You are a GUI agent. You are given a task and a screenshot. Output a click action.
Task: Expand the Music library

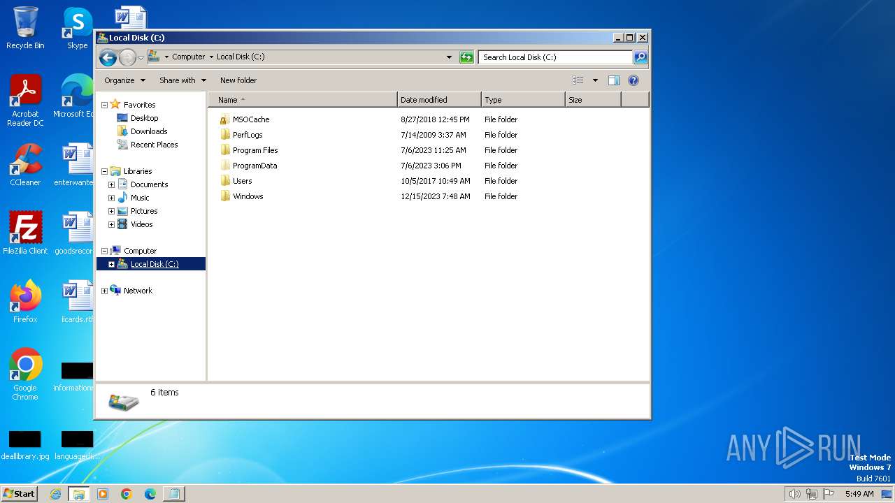point(111,198)
